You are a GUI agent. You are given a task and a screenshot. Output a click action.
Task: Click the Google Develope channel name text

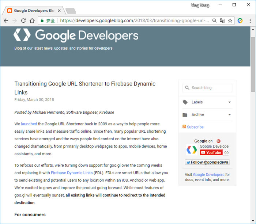click(x=214, y=146)
